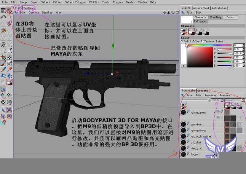Click the B value stepper at bottom
The height and width of the screenshot is (174, 246).
tap(243, 65)
